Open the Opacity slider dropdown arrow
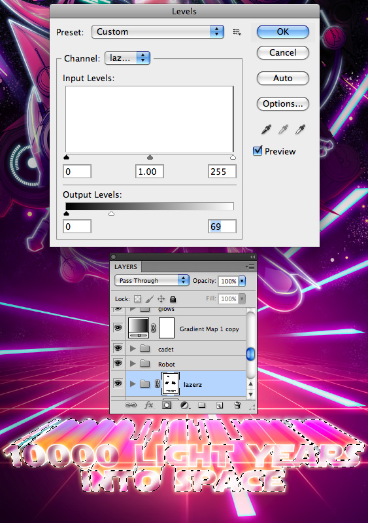 click(x=242, y=281)
